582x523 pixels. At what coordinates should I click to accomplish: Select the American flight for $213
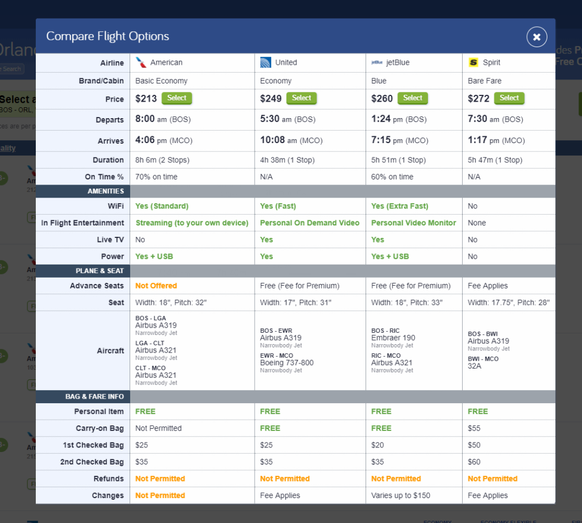coord(177,98)
